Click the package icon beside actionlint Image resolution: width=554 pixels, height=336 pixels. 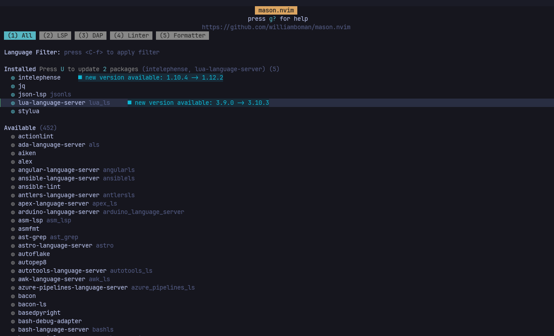tap(13, 137)
